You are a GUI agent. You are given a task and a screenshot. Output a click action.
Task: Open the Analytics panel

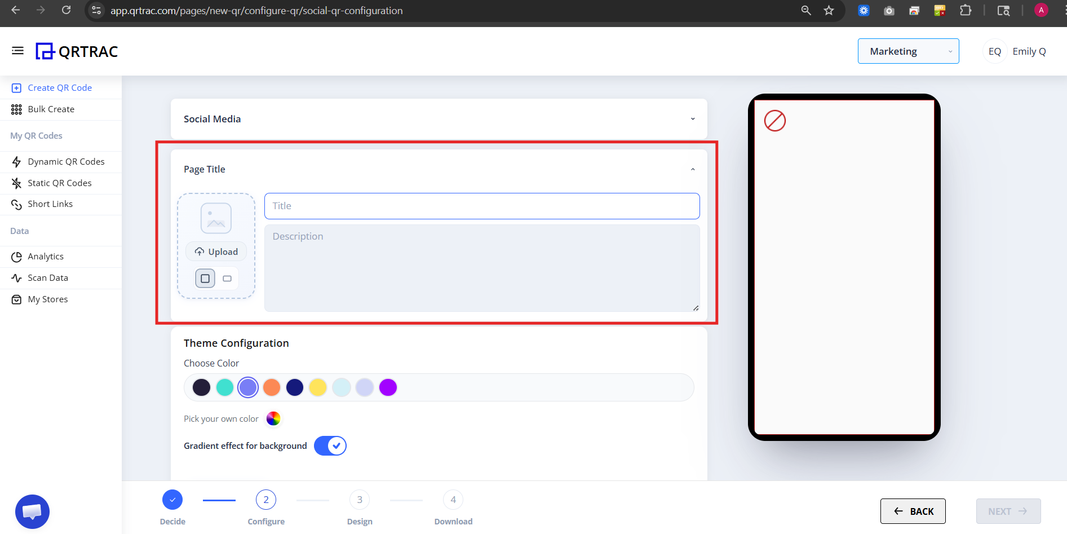[45, 256]
